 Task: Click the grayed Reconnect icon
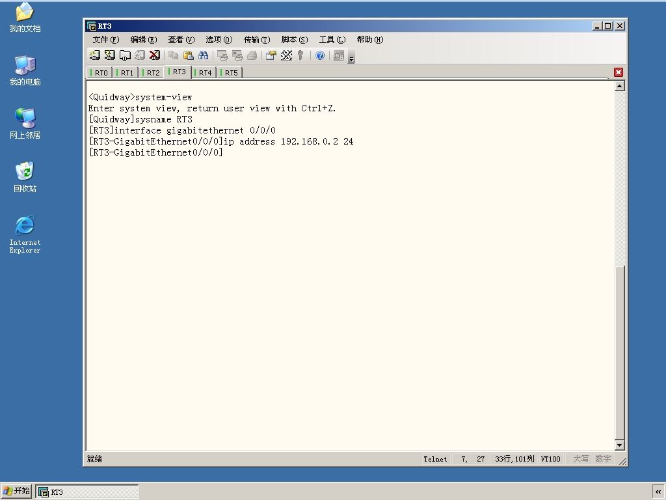[139, 55]
